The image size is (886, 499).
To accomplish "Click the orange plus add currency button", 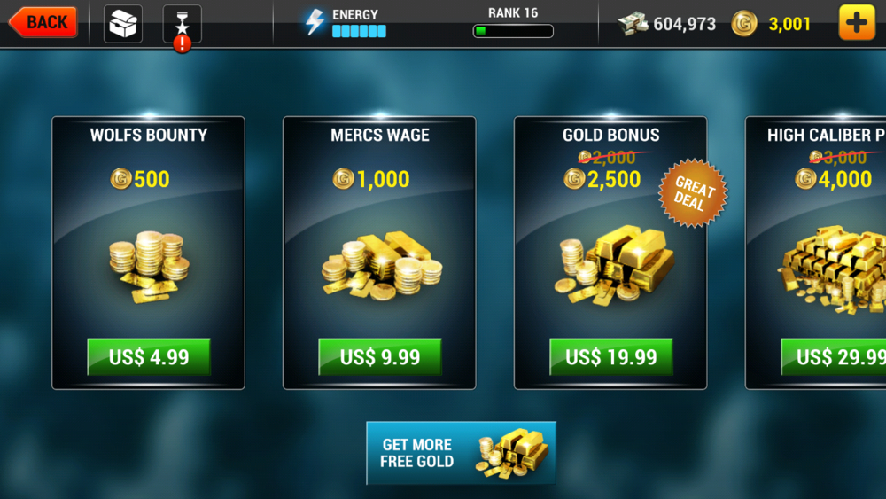I will tap(857, 23).
